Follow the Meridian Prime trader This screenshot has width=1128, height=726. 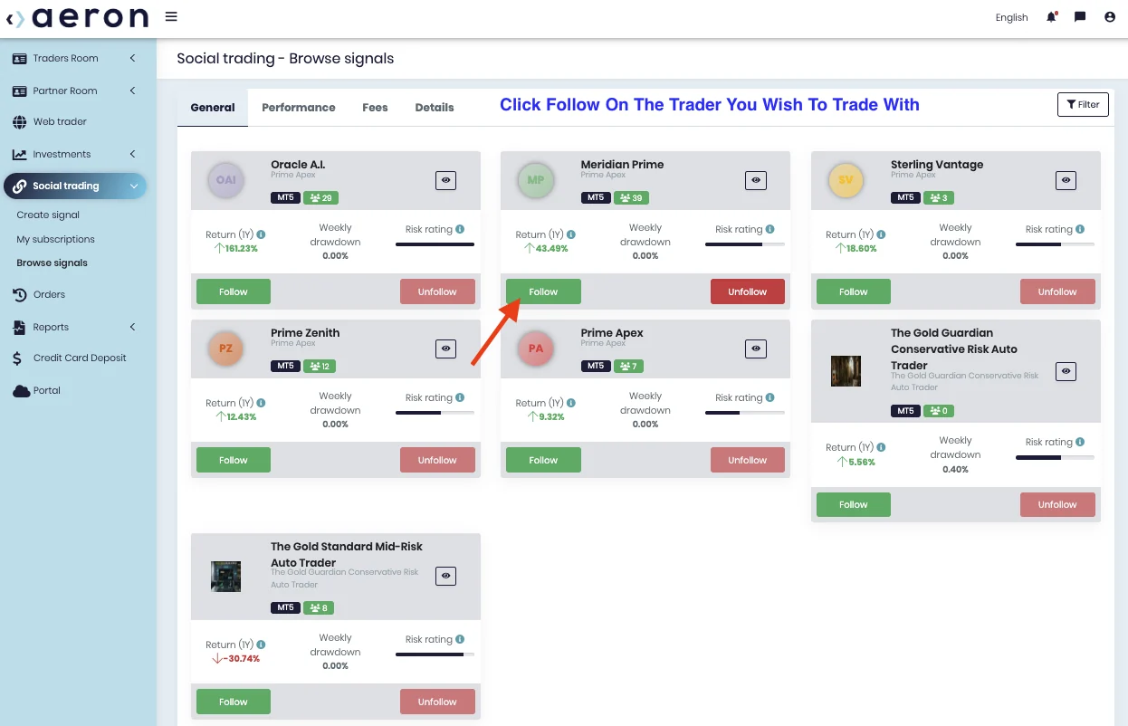[543, 291]
